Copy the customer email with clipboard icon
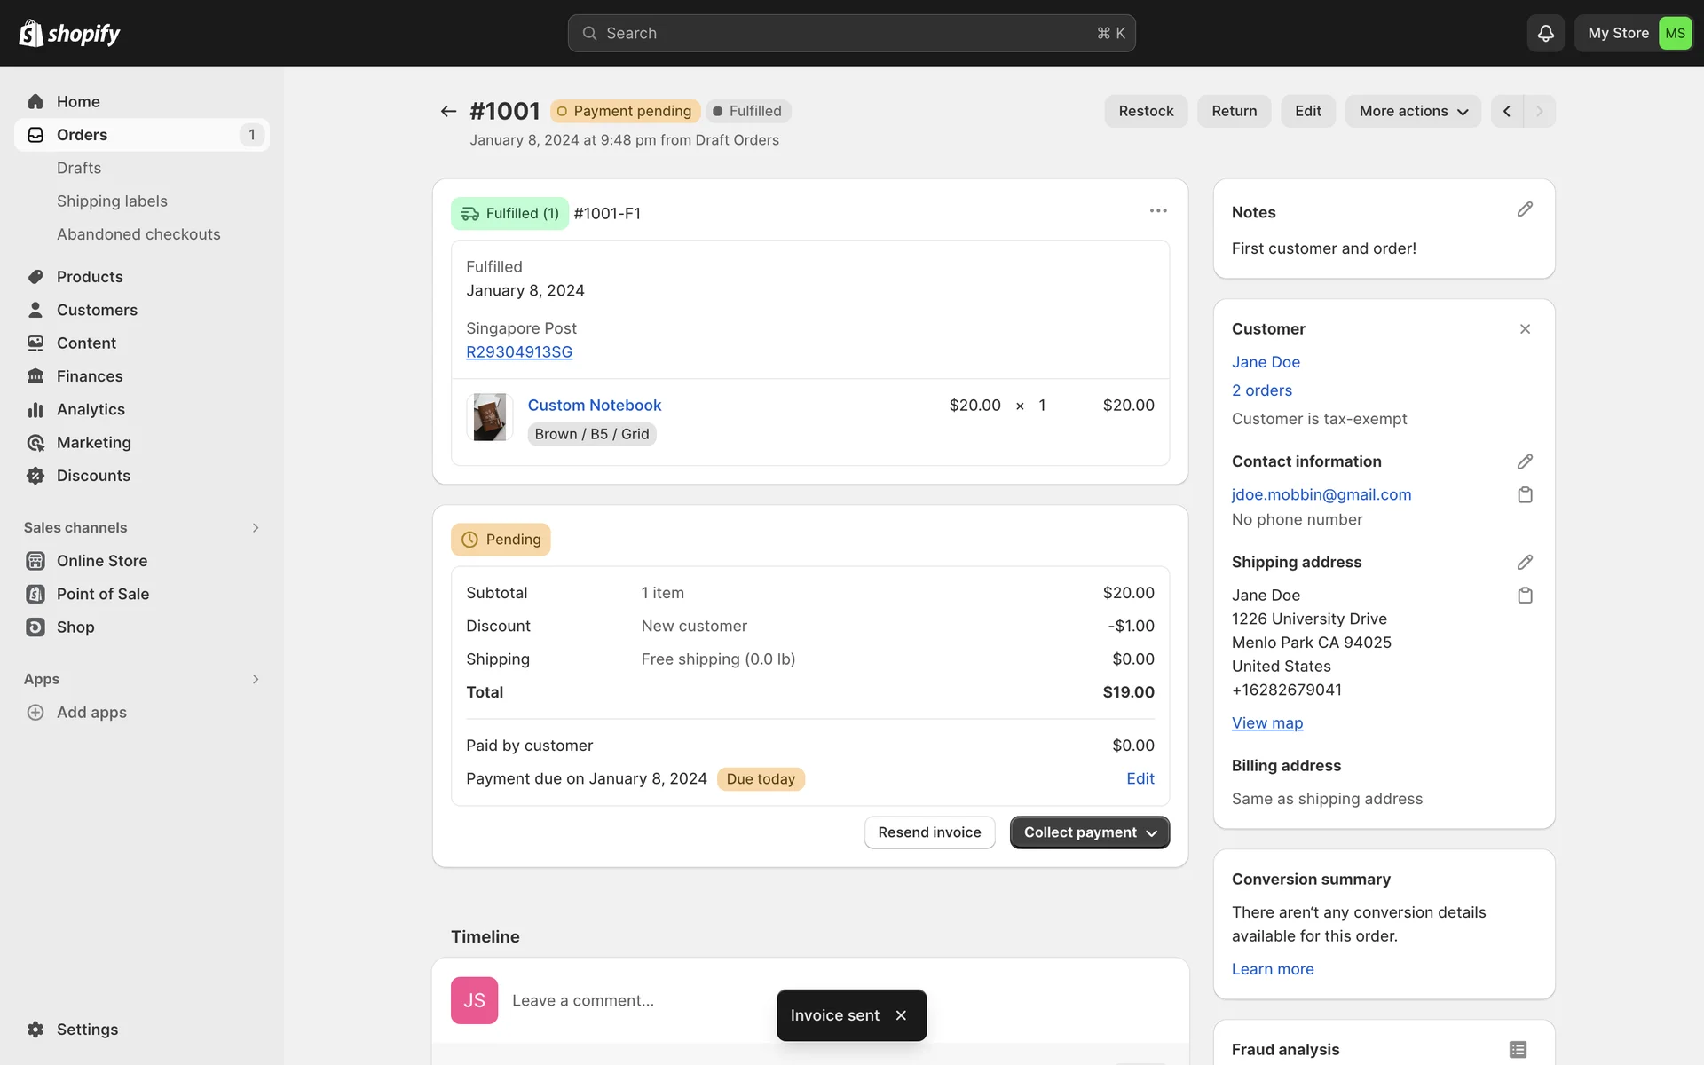Screen dimensions: 1704x1065 [1525, 494]
